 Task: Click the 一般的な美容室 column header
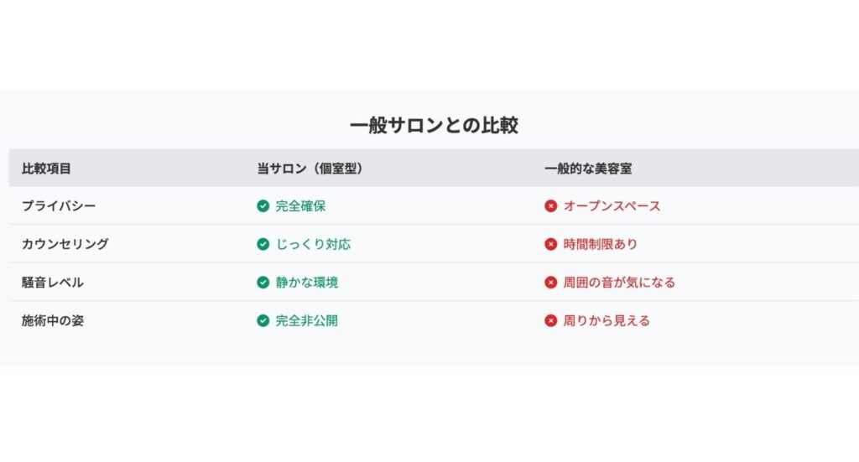coord(588,169)
